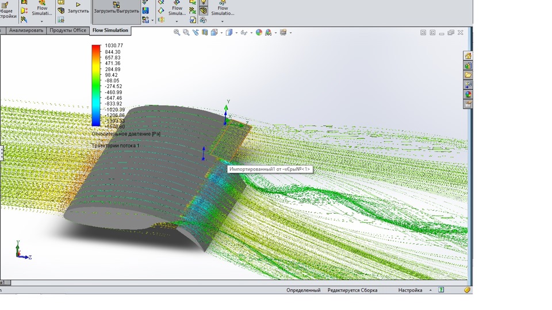Image resolution: width=552 pixels, height=310 pixels.
Task: Click the Zoom to Area icon
Action: 186,33
